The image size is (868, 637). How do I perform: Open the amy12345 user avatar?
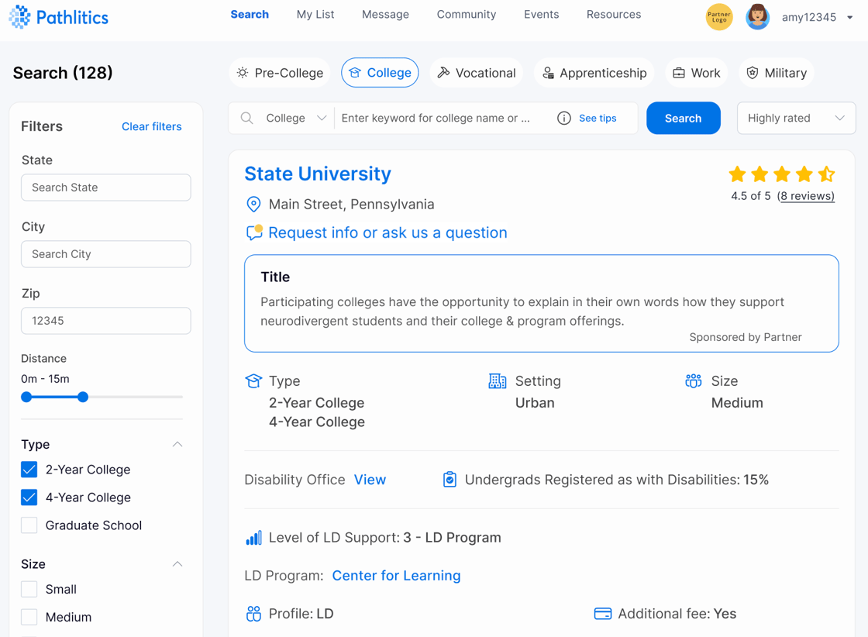[757, 17]
